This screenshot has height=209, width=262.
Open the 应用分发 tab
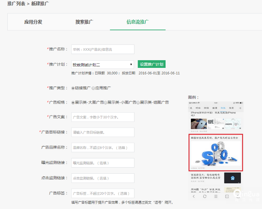33,22
